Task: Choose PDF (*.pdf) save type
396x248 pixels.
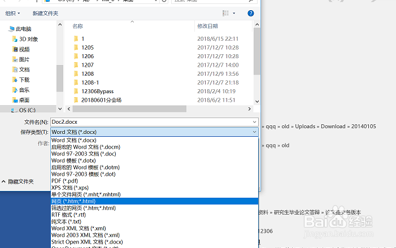Action: (x=154, y=181)
